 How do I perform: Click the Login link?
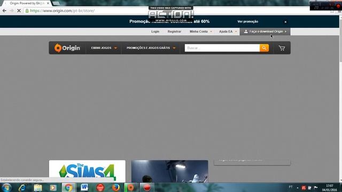(x=156, y=31)
